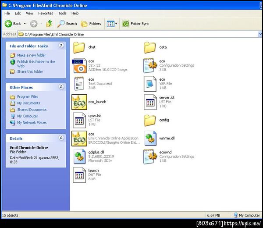
Task: Select the eco_launch application icon
Action: tap(79, 102)
